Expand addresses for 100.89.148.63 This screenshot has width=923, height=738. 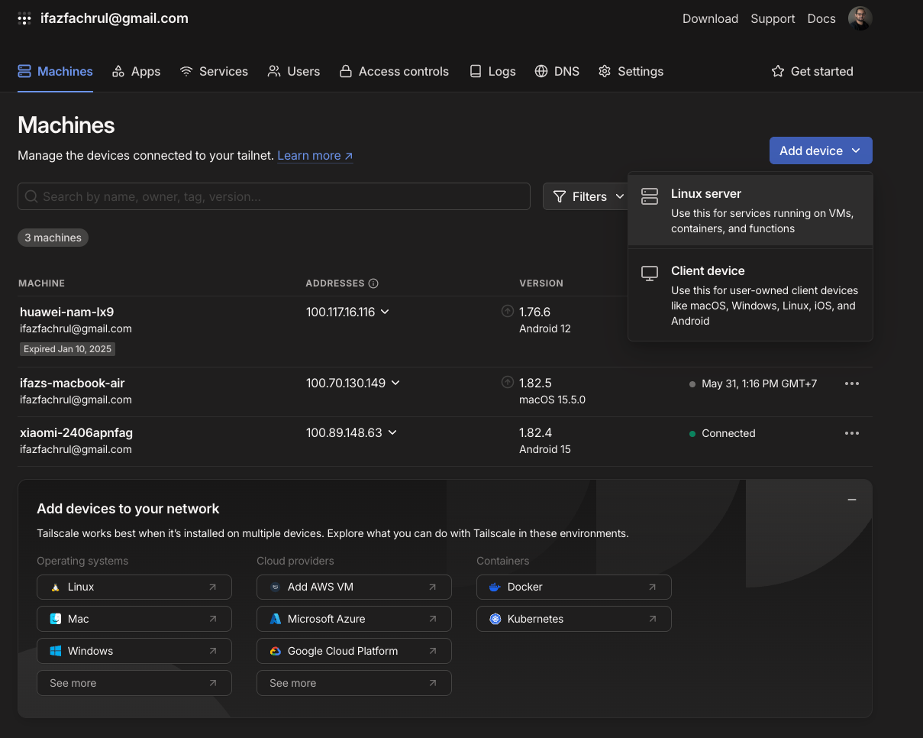pyautogui.click(x=392, y=432)
